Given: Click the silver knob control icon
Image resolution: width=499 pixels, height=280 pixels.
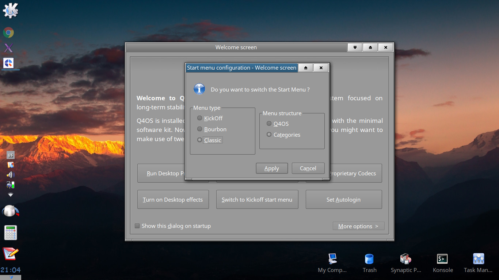Looking at the screenshot, I should tap(10, 211).
